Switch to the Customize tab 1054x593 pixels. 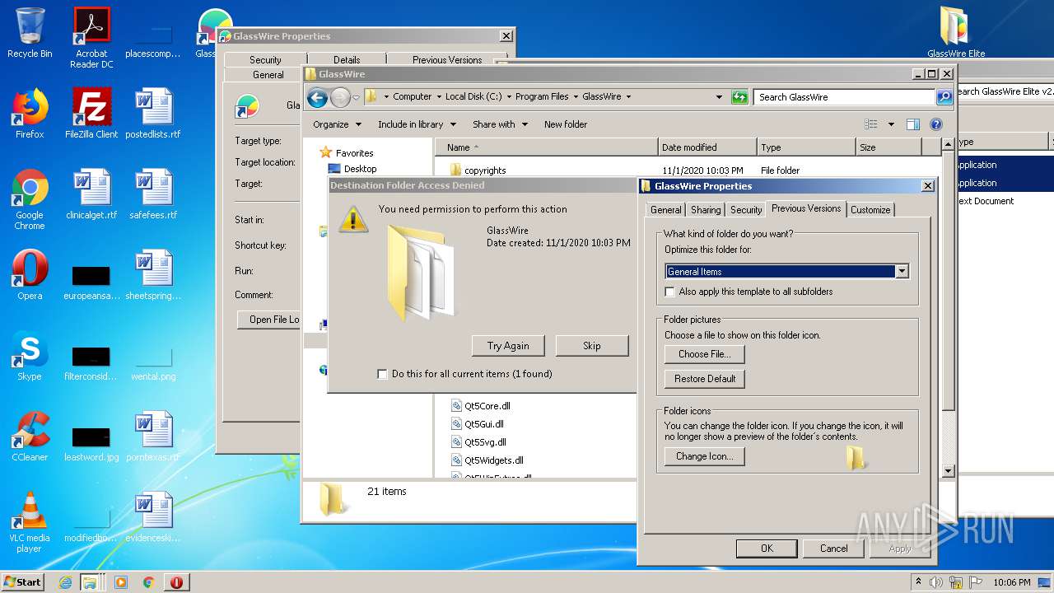870,210
